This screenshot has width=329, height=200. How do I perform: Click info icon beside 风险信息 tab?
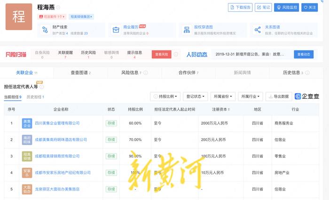coord(145,72)
